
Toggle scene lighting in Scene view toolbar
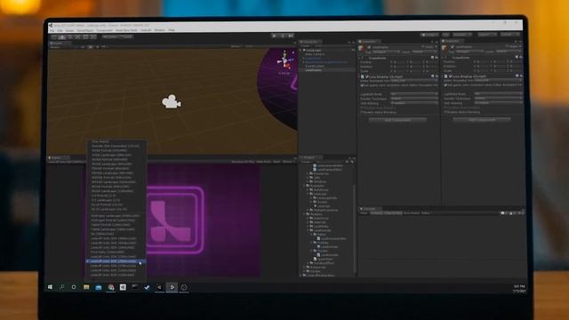pos(91,47)
